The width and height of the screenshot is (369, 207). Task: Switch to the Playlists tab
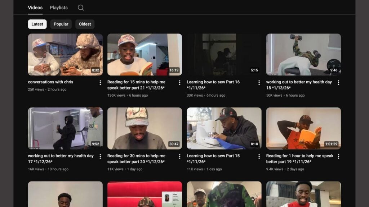[58, 7]
